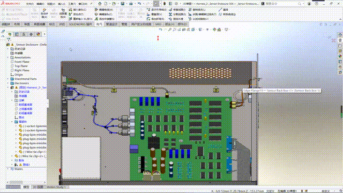Open the Options gear icon in title bar
343x193 pixels.
click(176, 4)
